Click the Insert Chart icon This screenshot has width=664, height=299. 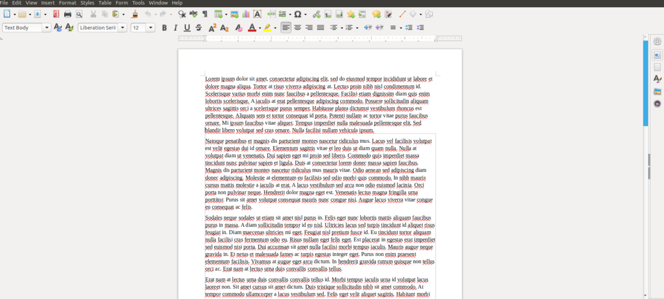[x=246, y=14]
